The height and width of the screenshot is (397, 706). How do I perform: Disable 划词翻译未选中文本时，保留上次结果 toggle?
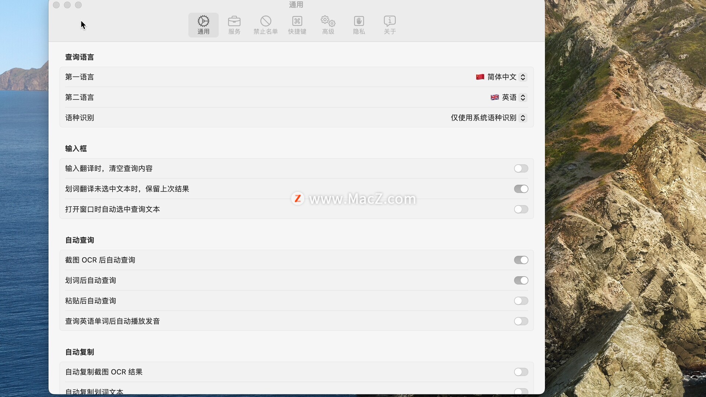click(x=521, y=189)
